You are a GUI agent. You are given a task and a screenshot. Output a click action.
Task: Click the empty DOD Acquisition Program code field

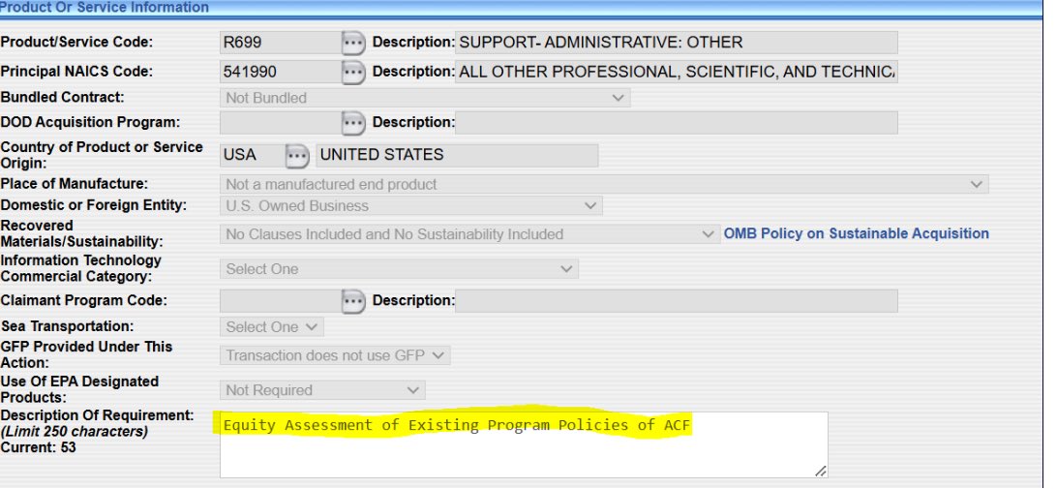pos(279,123)
